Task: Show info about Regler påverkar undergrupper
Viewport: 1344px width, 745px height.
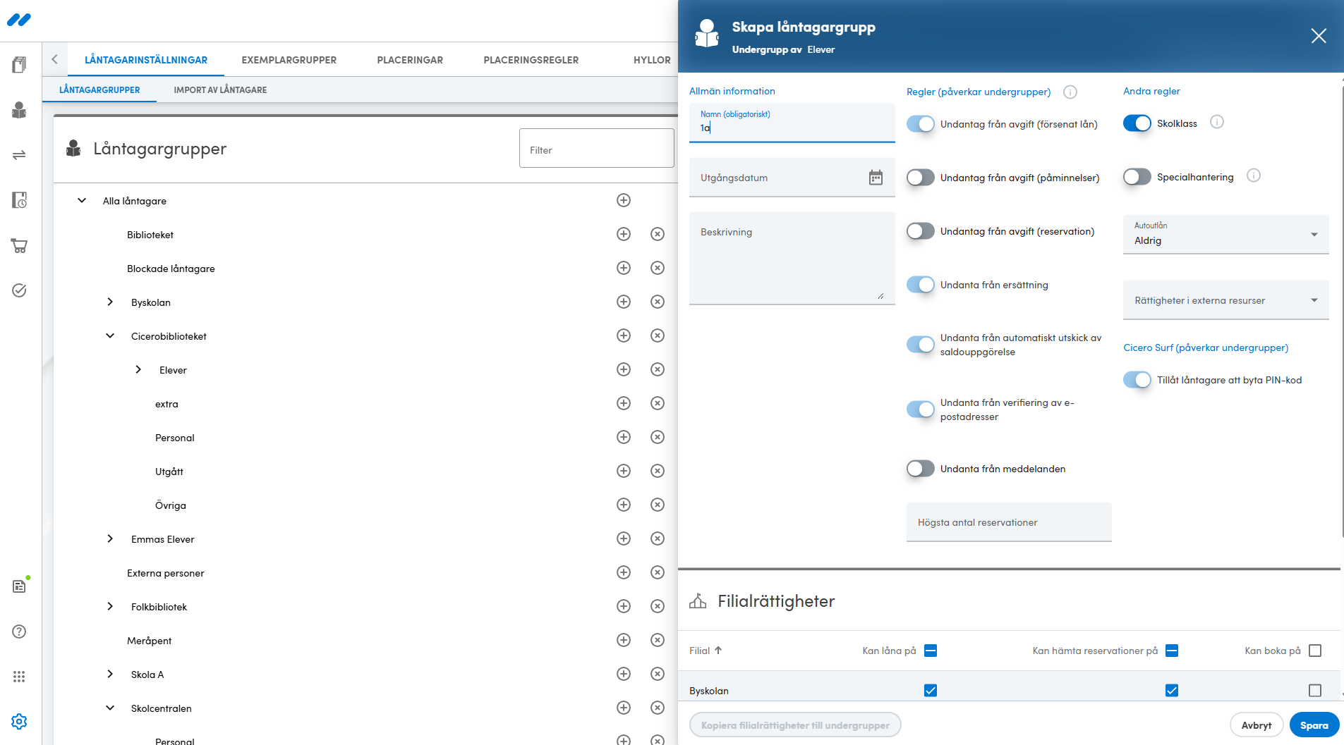Action: (1070, 92)
